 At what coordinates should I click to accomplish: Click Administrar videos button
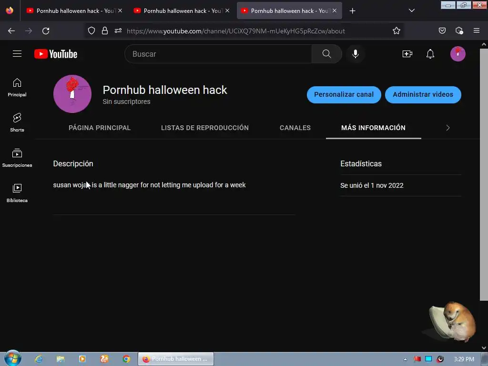coord(423,95)
